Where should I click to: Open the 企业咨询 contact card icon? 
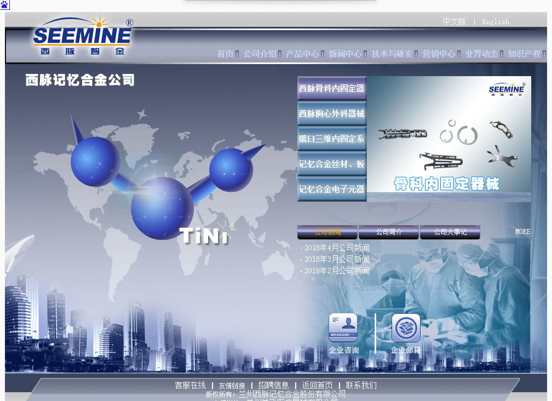tap(343, 328)
